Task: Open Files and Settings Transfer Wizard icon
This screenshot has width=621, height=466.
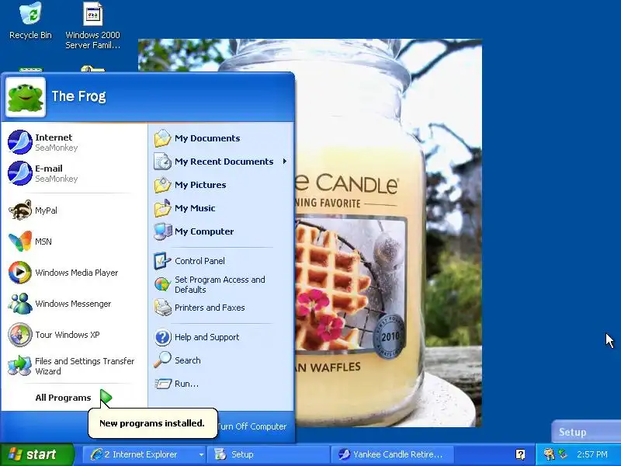Action: 20,365
